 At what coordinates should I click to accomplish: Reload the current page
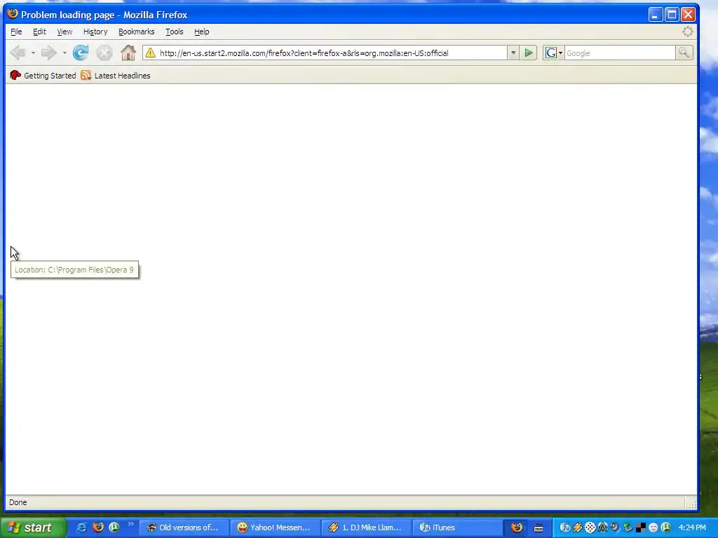click(81, 53)
